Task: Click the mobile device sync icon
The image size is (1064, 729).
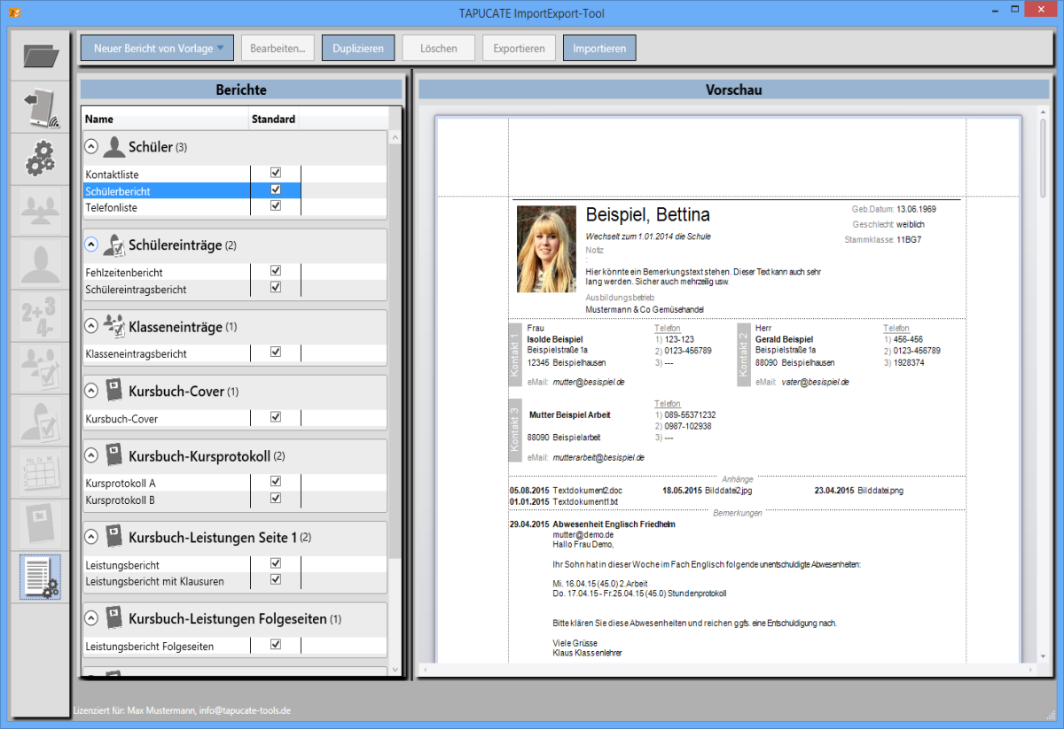Action: point(40,108)
